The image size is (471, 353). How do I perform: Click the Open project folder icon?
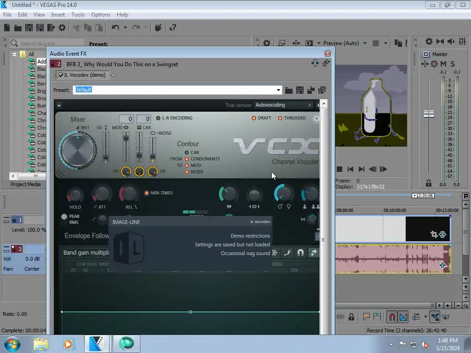18,28
